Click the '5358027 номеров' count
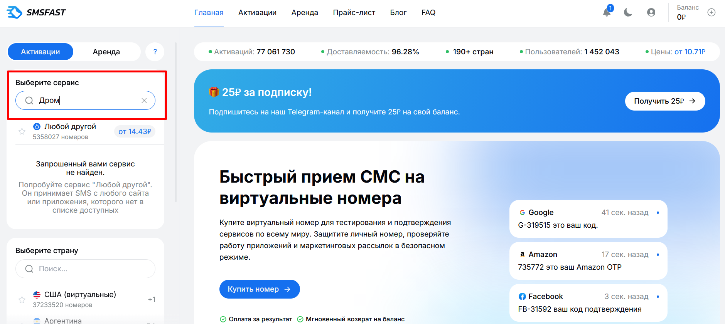This screenshot has height=324, width=725. click(x=61, y=137)
